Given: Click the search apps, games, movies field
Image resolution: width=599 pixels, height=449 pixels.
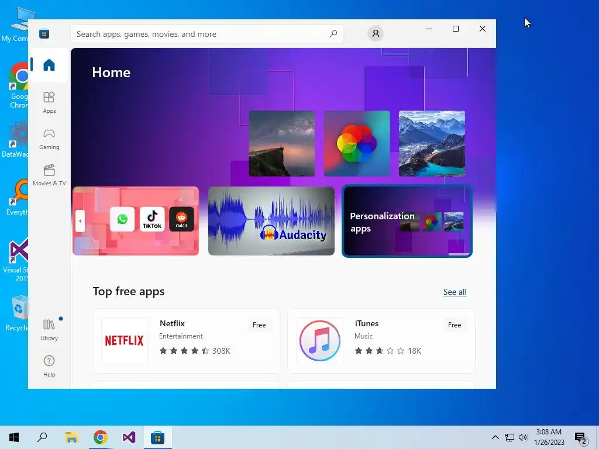Looking at the screenshot, I should 206,34.
